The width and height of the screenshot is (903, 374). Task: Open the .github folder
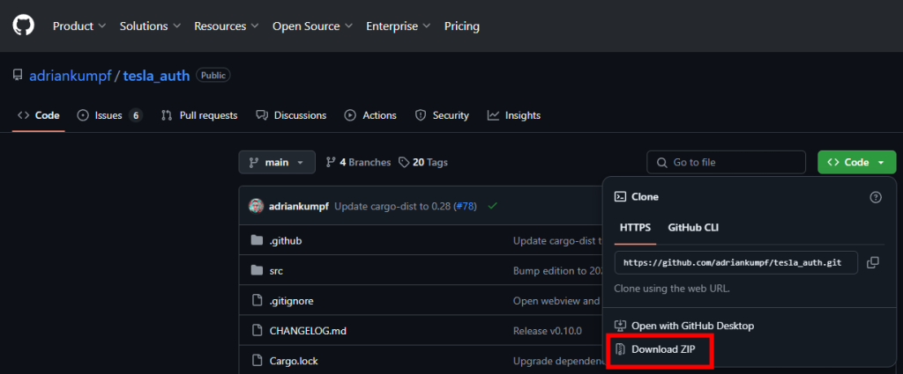tap(285, 241)
